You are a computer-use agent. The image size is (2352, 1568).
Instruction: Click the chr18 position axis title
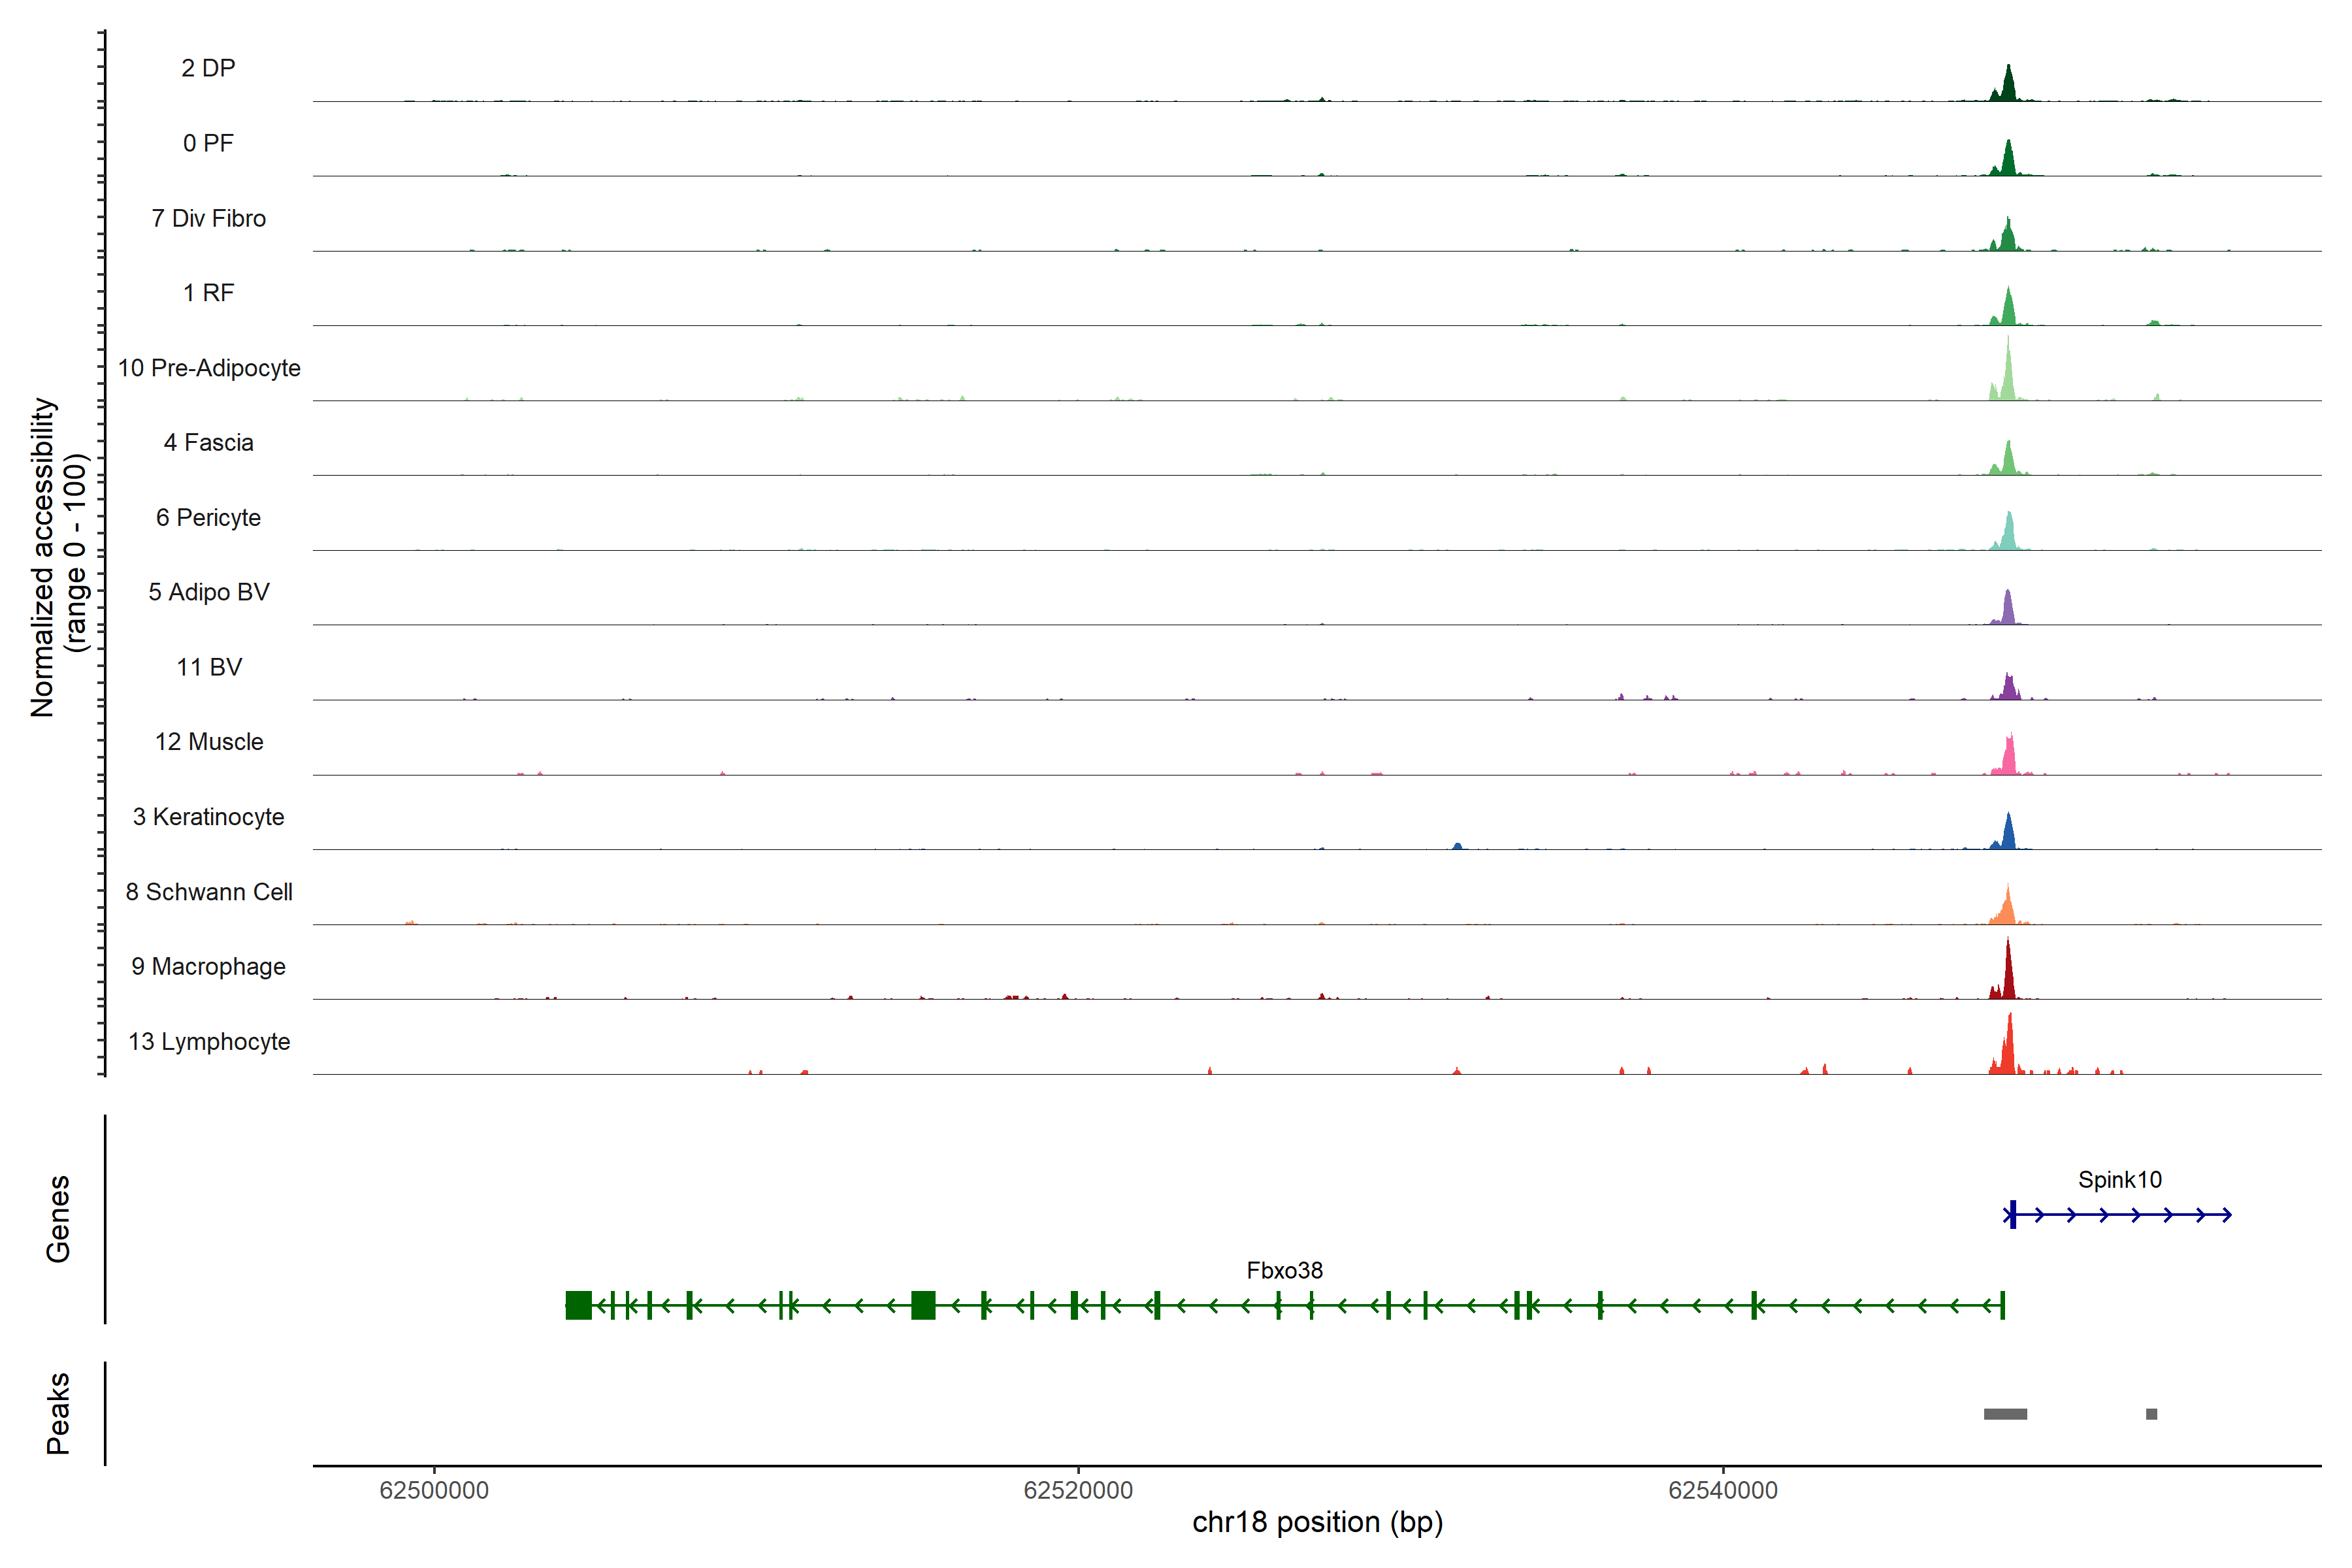pyautogui.click(x=1317, y=1522)
